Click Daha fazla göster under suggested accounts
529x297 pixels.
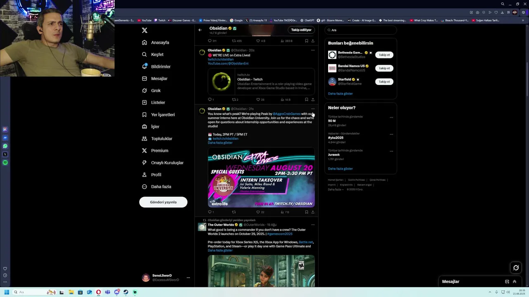(x=341, y=94)
